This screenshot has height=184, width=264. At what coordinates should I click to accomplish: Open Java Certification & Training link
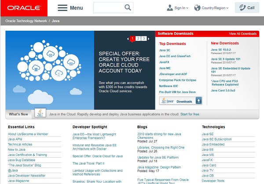coord(27,155)
